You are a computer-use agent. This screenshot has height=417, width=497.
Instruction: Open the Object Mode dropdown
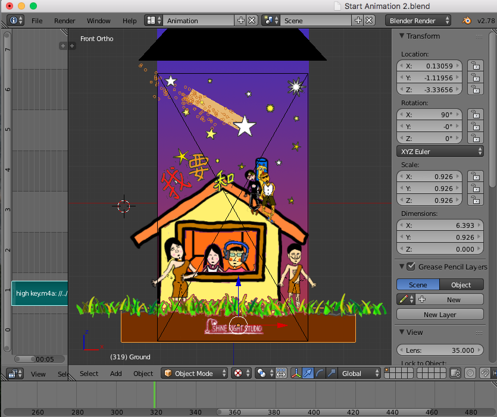point(195,373)
